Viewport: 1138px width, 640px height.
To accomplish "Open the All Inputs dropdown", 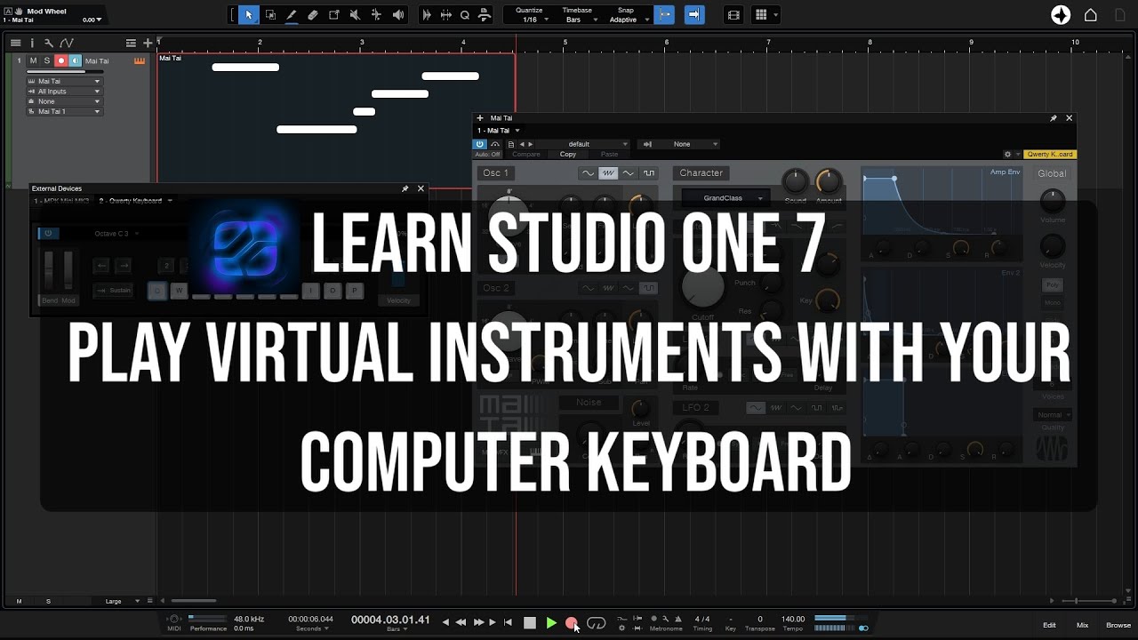I will click(65, 92).
